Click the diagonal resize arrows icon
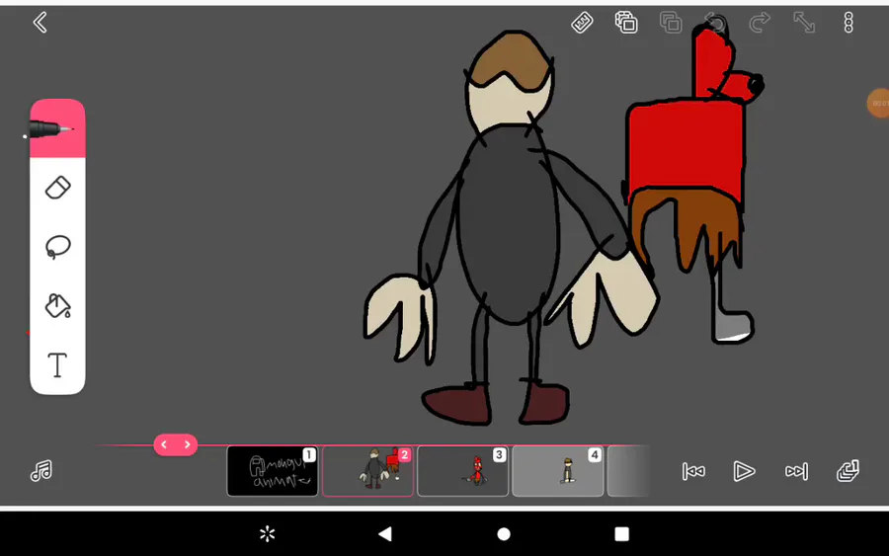889x556 pixels. [804, 23]
